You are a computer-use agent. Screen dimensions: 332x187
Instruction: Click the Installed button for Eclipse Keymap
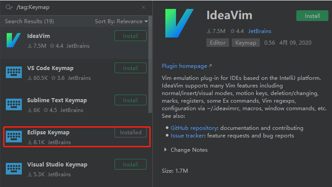click(131, 132)
